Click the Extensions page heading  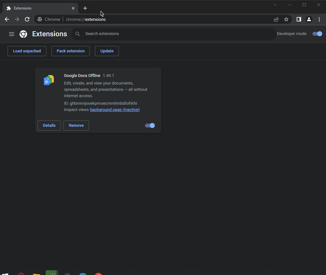coord(49,34)
